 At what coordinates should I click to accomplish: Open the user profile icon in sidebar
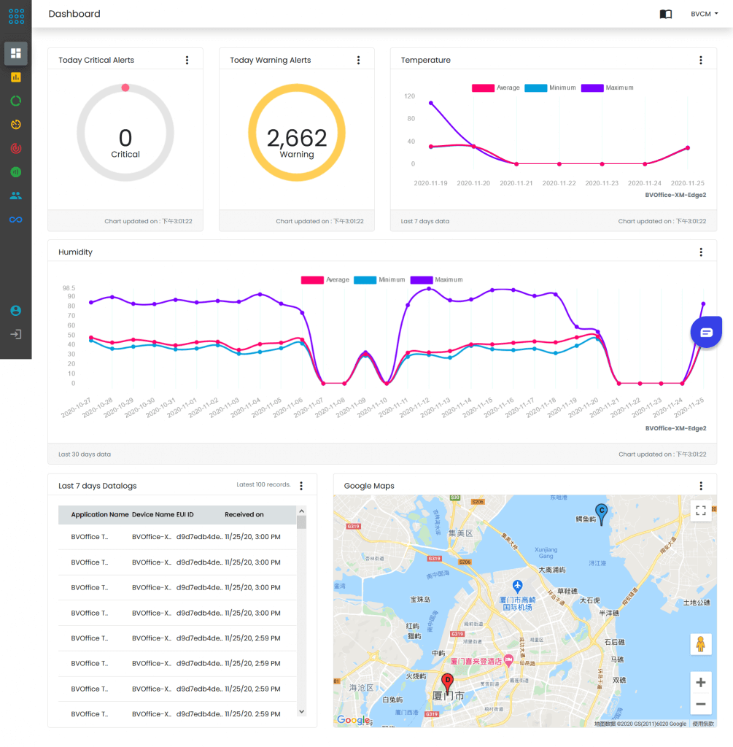[16, 310]
